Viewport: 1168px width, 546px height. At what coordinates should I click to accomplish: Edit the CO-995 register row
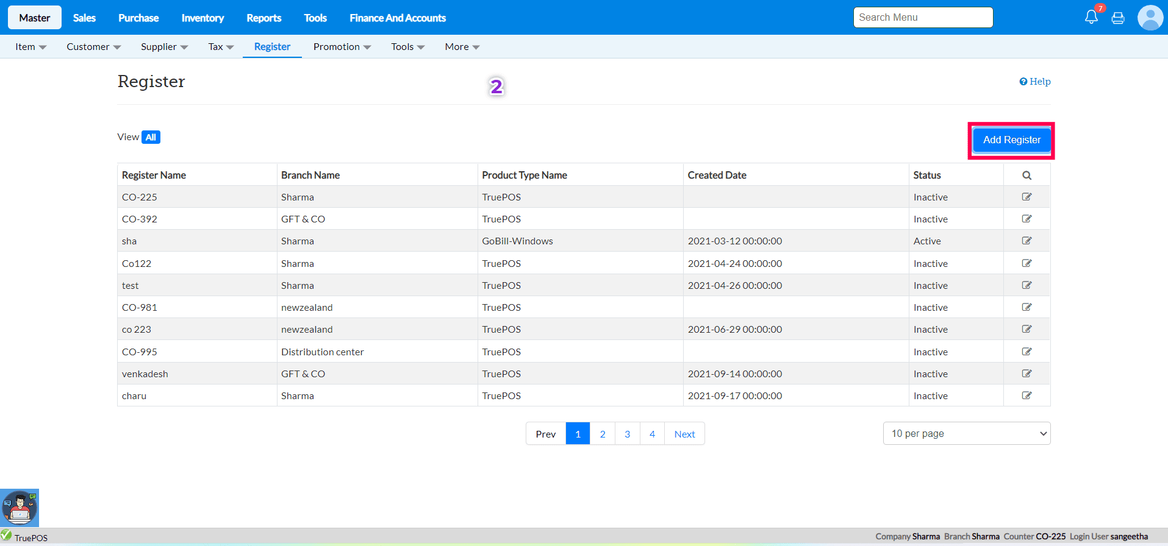tap(1026, 352)
